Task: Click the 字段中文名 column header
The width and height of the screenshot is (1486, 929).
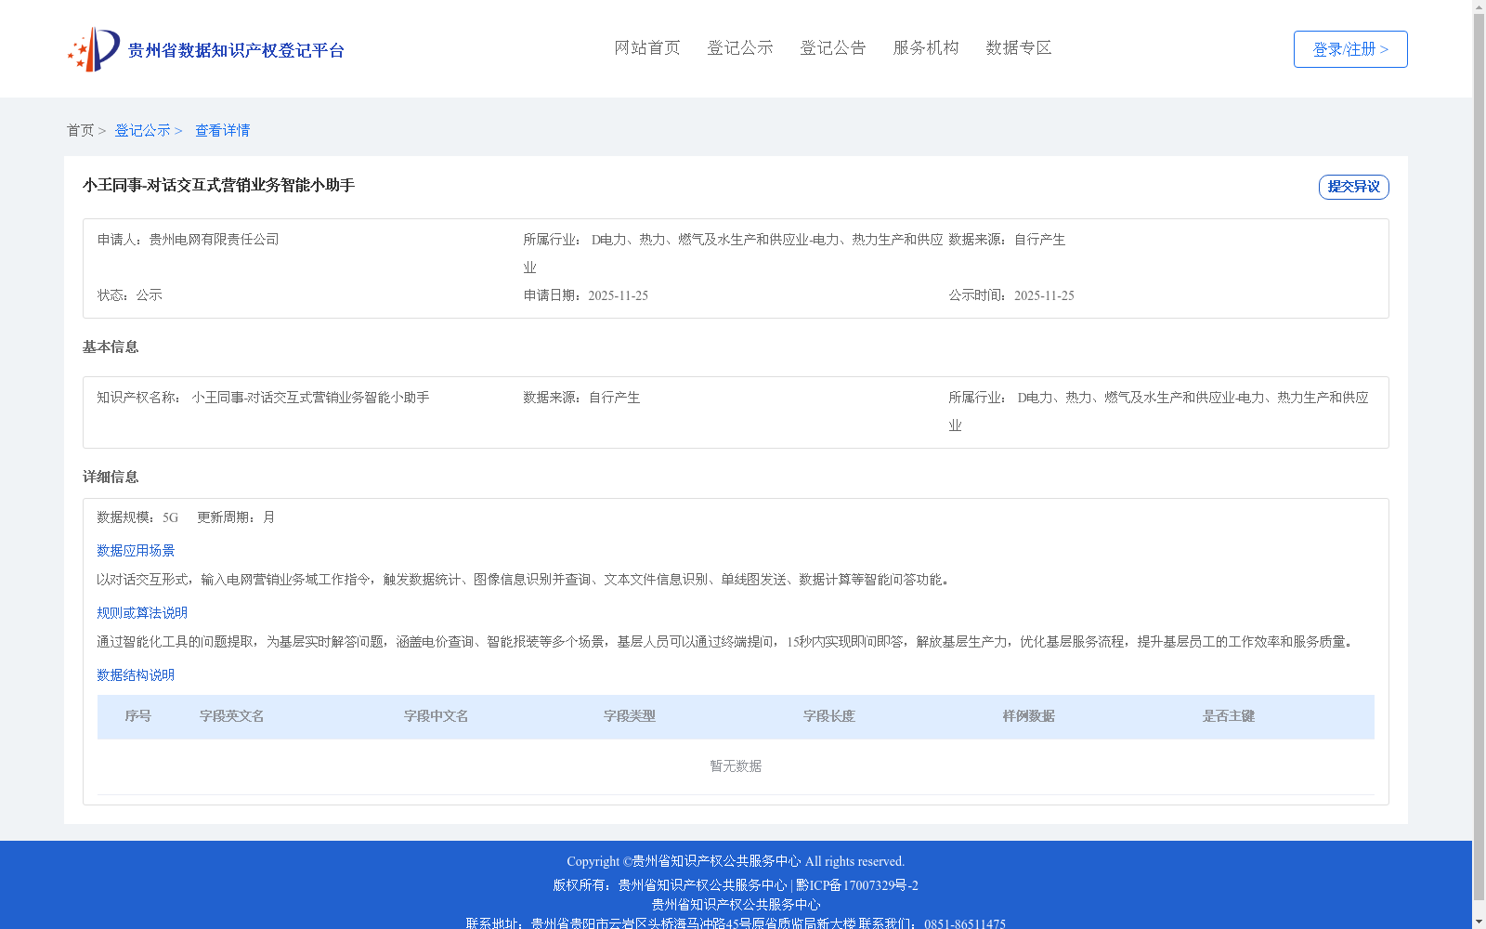Action: tap(437, 716)
